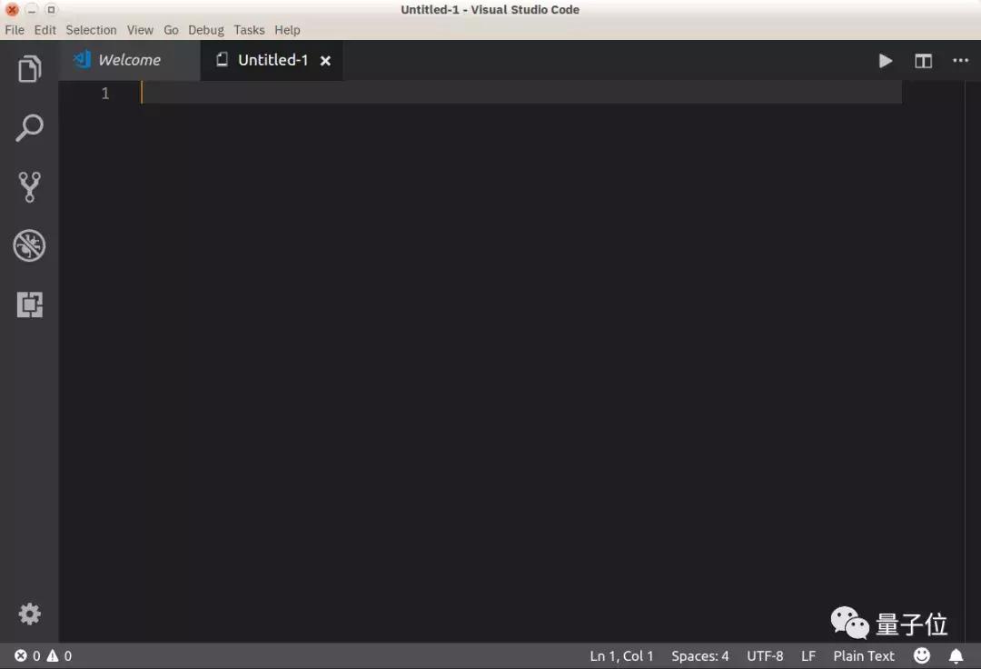Change language mode Plain Text
Viewport: 981px width, 669px height.
pos(863,655)
